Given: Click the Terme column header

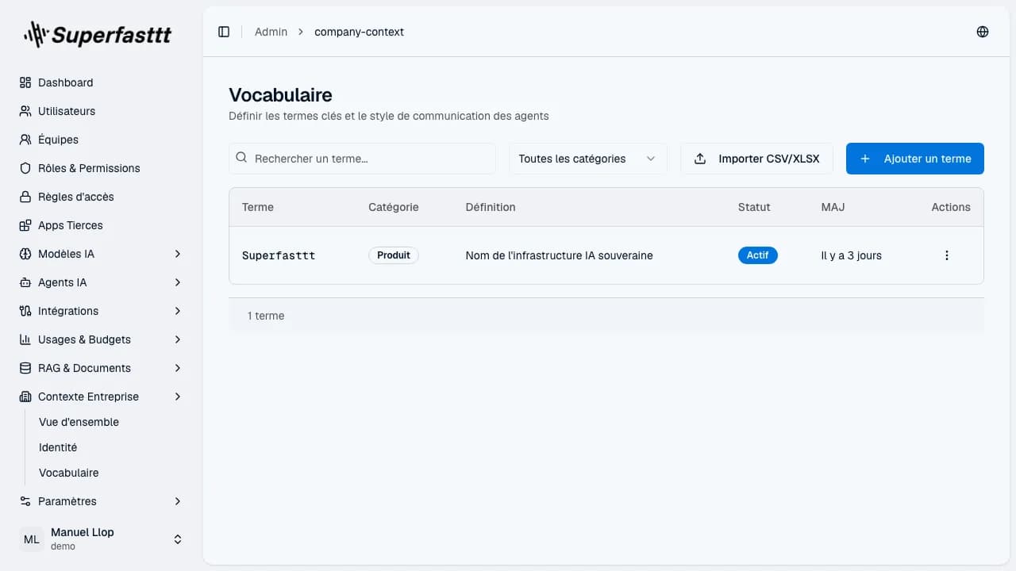Looking at the screenshot, I should 258,207.
